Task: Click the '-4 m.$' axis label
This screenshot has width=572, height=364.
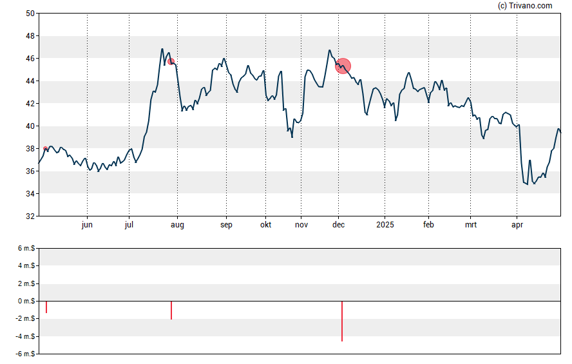Action: [x=25, y=337]
